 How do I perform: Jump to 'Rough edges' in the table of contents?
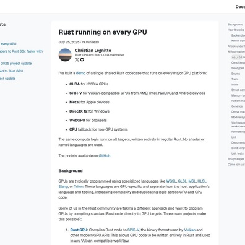(x=236, y=159)
